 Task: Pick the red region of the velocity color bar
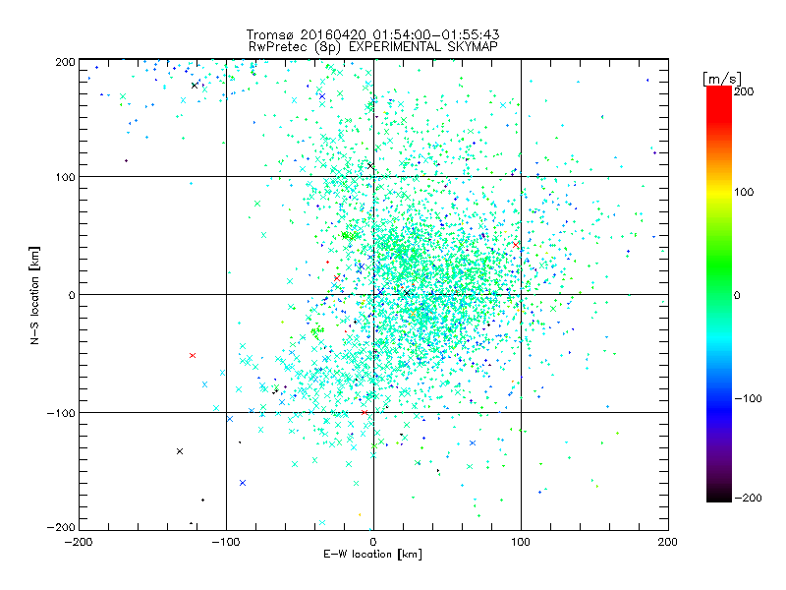(x=719, y=103)
